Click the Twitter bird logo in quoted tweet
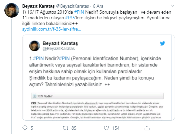This screenshot has height=134, width=182. [162, 44]
